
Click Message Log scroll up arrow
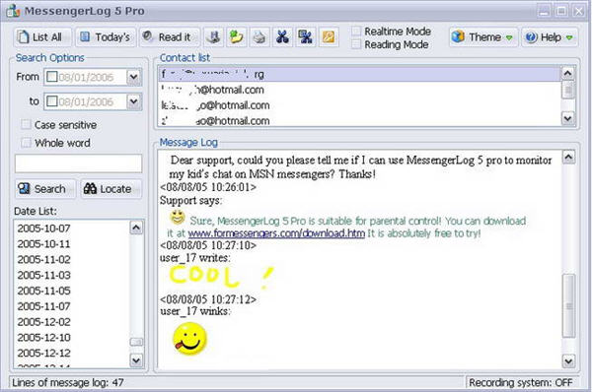(568, 157)
